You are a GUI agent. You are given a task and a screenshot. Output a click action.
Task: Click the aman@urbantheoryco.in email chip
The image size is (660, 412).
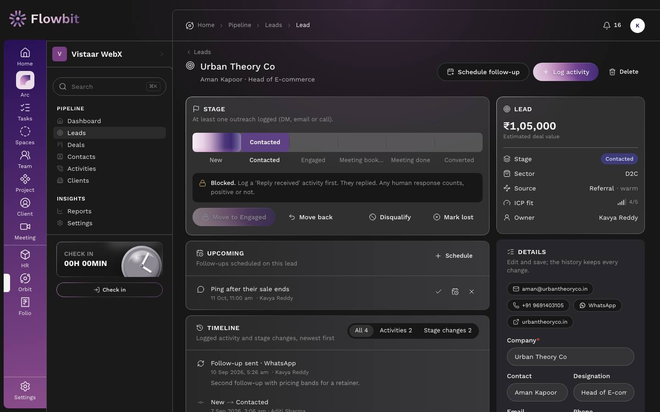click(x=550, y=289)
